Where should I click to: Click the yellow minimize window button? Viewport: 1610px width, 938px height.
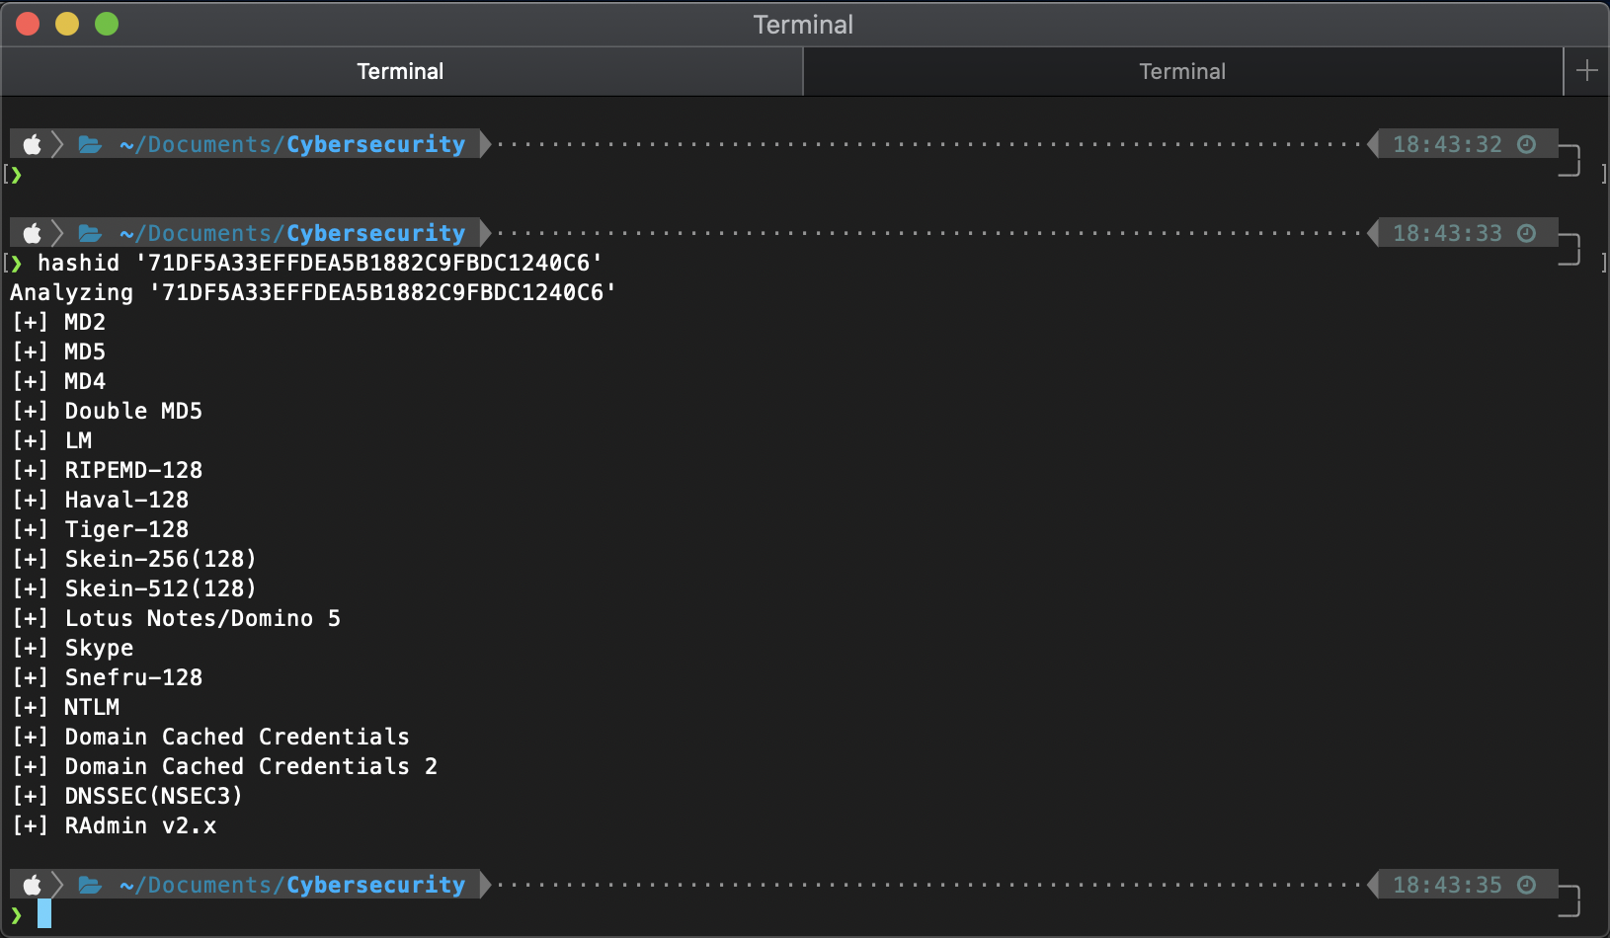point(67,24)
